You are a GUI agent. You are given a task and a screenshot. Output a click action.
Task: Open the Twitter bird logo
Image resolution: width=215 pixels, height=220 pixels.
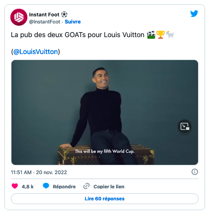tap(194, 14)
